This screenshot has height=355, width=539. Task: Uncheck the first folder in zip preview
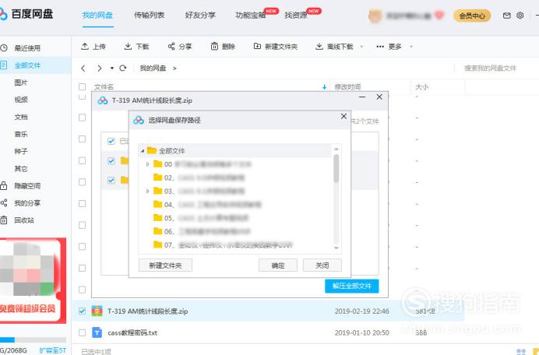coord(111,160)
